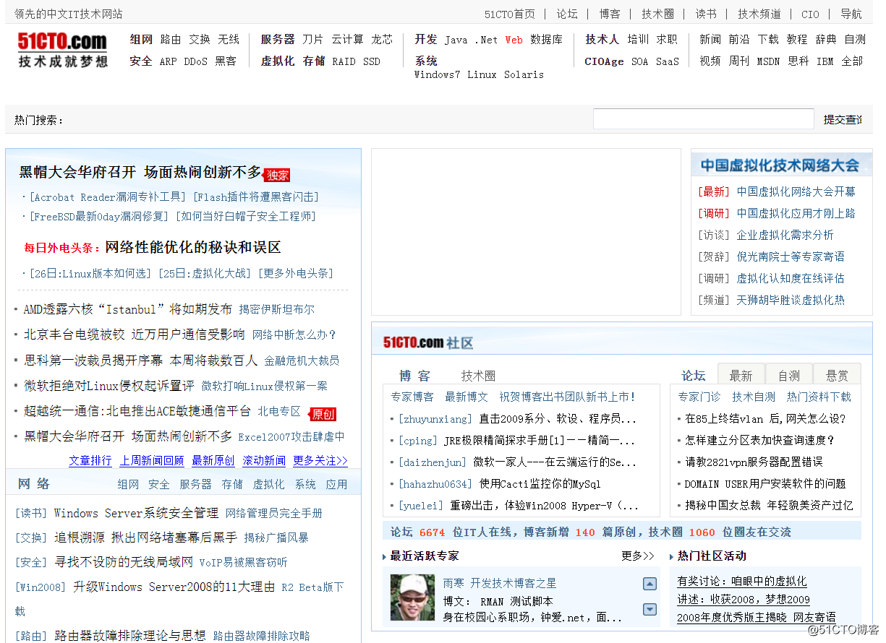Open 导航 in the top bar
This screenshot has width=886, height=643.
click(x=851, y=14)
